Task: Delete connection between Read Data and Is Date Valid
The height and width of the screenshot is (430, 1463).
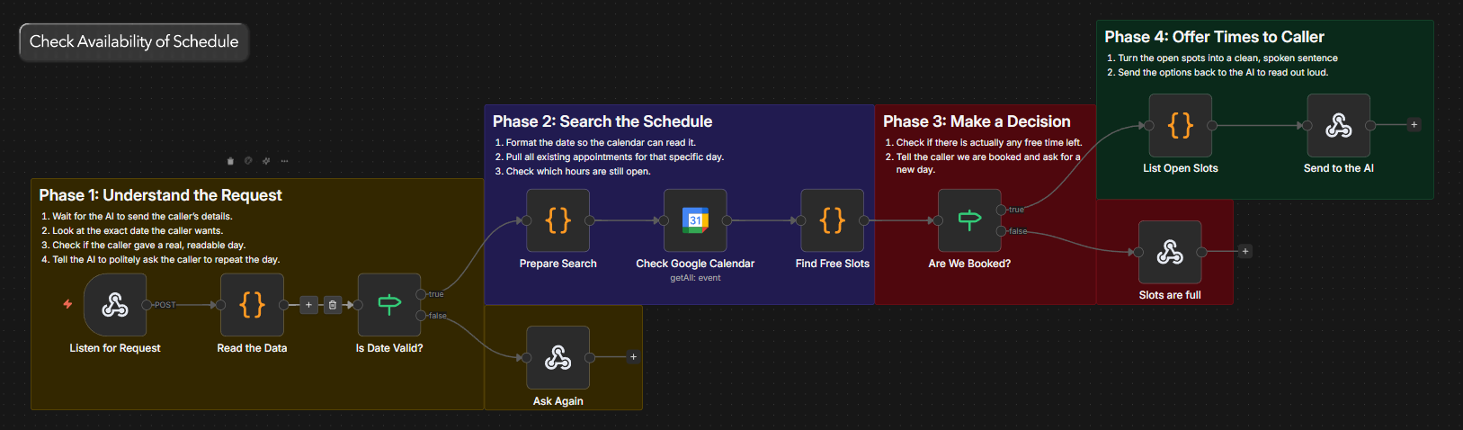Action: click(x=333, y=305)
